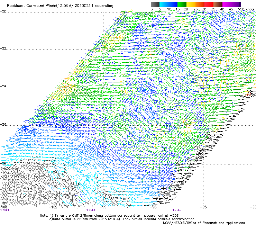The height and width of the screenshot is (225, 256).
Task: Click the yellow 20-25 knots legend color
Action: pos(191,4)
